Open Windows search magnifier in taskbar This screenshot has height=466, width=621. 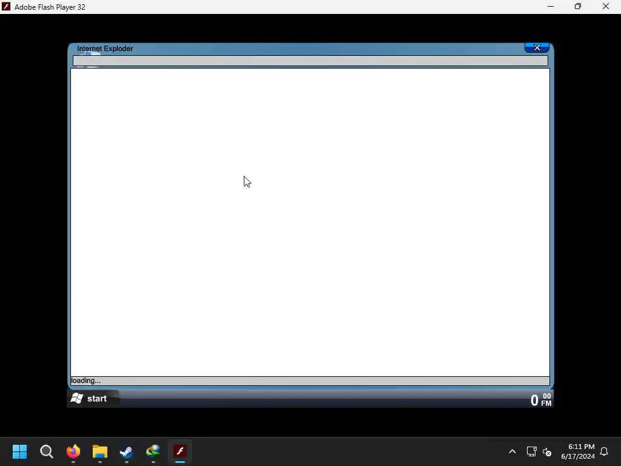click(x=46, y=451)
